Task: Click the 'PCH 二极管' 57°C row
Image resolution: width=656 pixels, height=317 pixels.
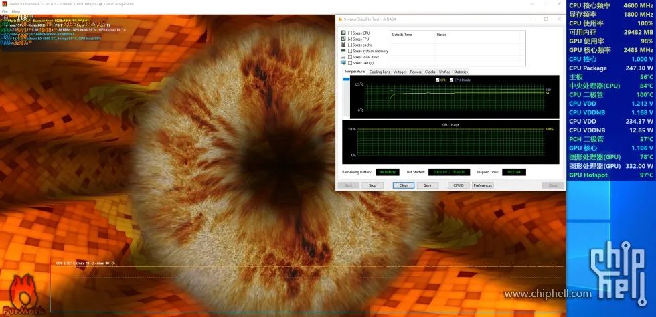Action: click(610, 139)
